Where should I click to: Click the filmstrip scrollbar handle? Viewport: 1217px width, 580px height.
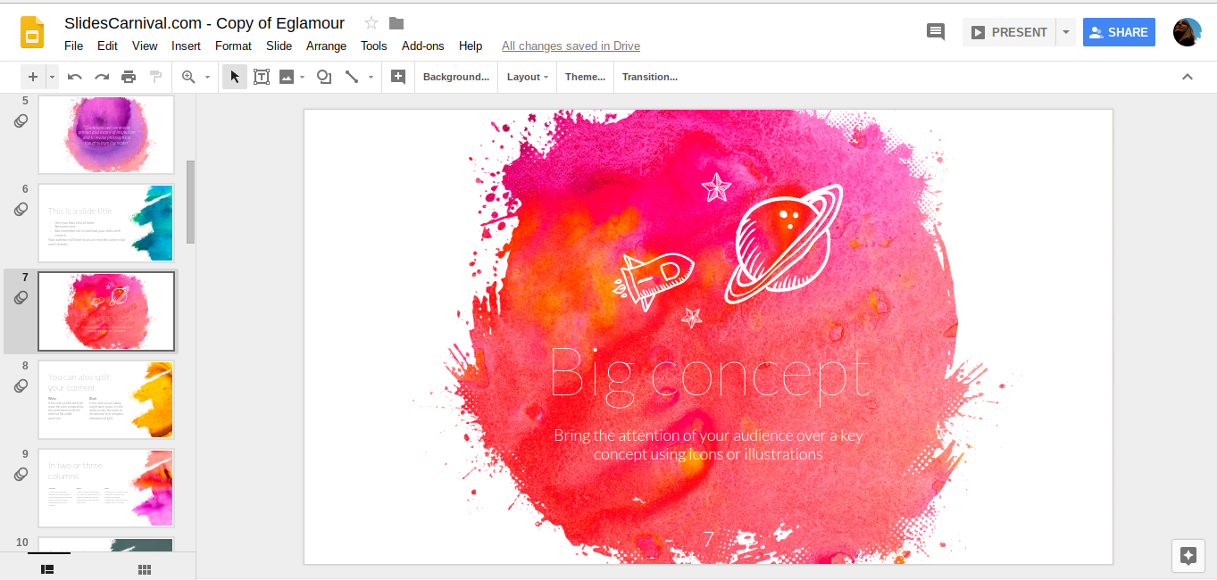(190, 202)
